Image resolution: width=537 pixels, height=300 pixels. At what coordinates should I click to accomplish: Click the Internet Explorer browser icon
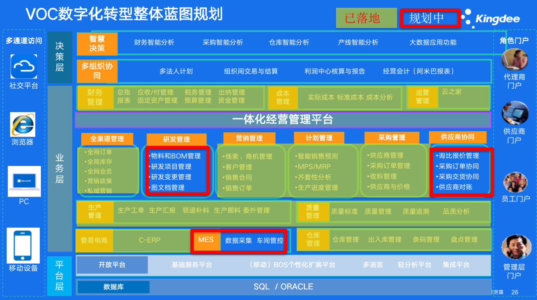tap(22, 124)
